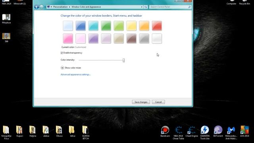This screenshot has height=143, width=254.
Task: Launch DAEMON Tools Lite
Action: [205, 133]
